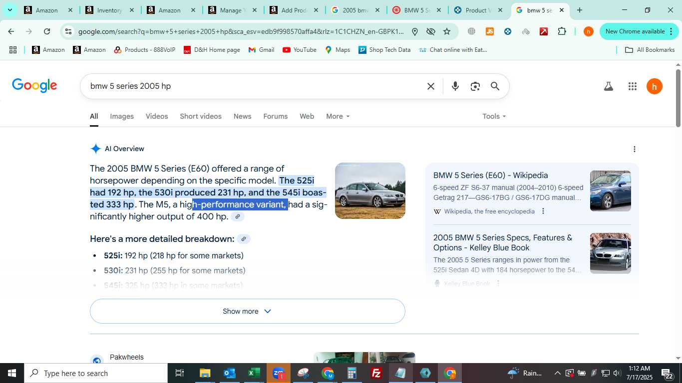Image resolution: width=682 pixels, height=383 pixels.
Task: Bookmark this page with star icon
Action: pyautogui.click(x=447, y=31)
